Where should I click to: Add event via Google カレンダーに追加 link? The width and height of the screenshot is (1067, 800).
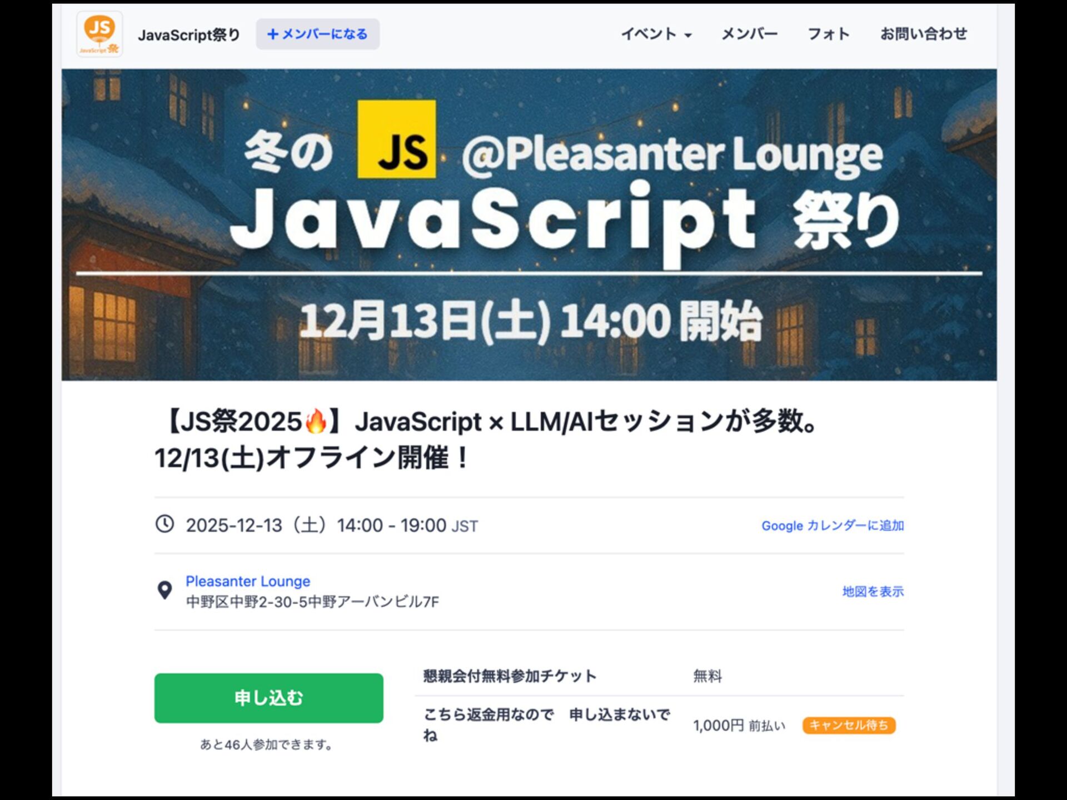(832, 526)
